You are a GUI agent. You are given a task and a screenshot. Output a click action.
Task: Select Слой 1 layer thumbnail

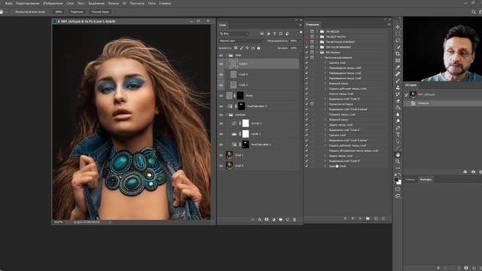[x=229, y=155]
